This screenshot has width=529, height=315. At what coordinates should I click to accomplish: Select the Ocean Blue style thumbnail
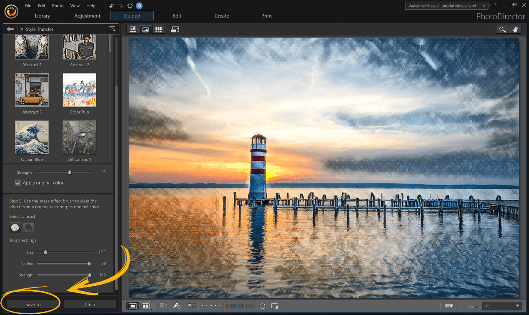click(x=32, y=137)
